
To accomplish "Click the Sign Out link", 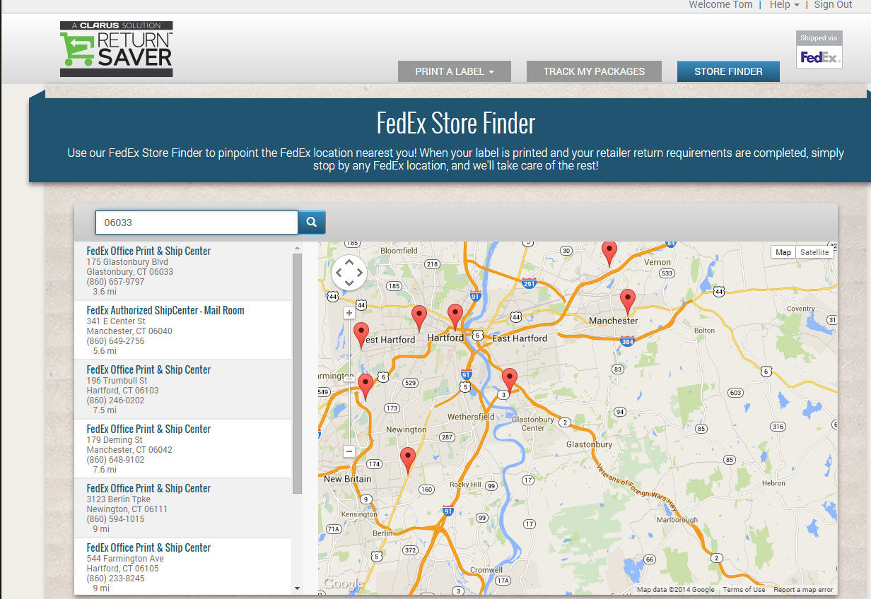I will pos(833,5).
